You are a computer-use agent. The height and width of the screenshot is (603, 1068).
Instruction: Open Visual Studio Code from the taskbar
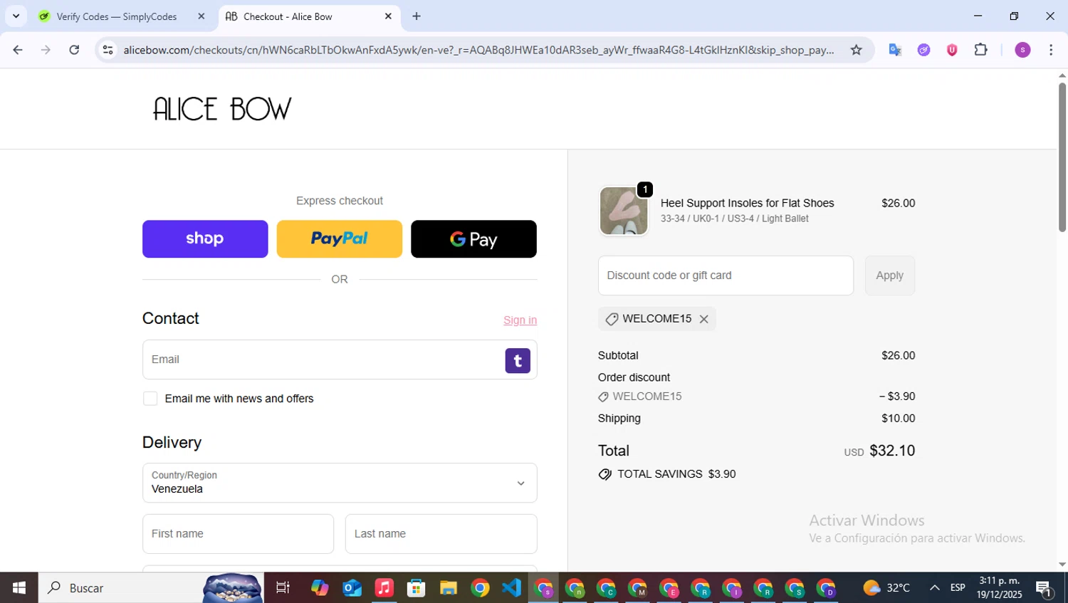click(511, 588)
